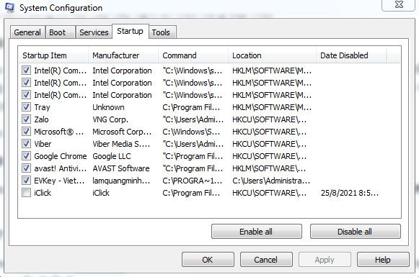Select the C:\Windows\S… command cell
The width and height of the screenshot is (419, 277).
191,132
